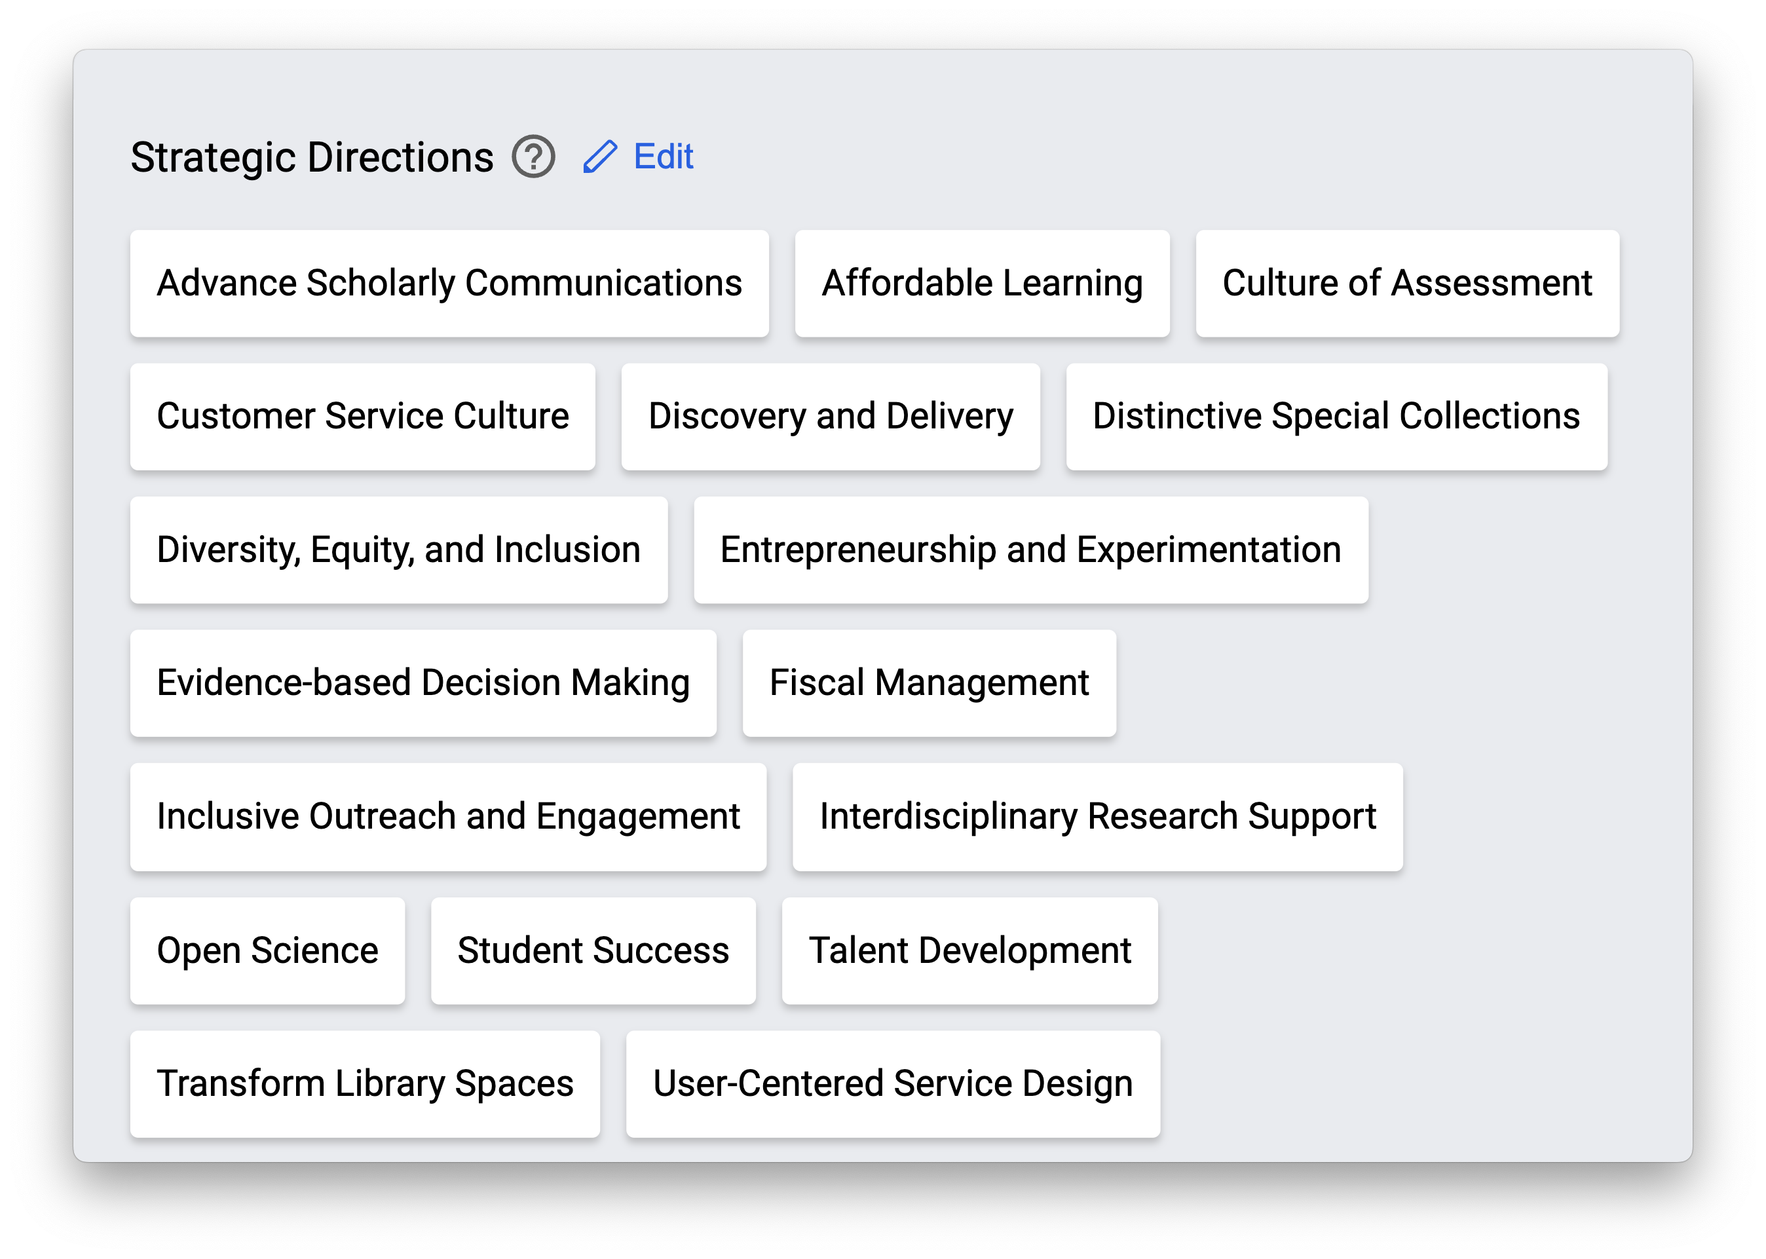Viewport: 1766px width, 1259px height.
Task: Click the help question mark icon
Action: [533, 157]
